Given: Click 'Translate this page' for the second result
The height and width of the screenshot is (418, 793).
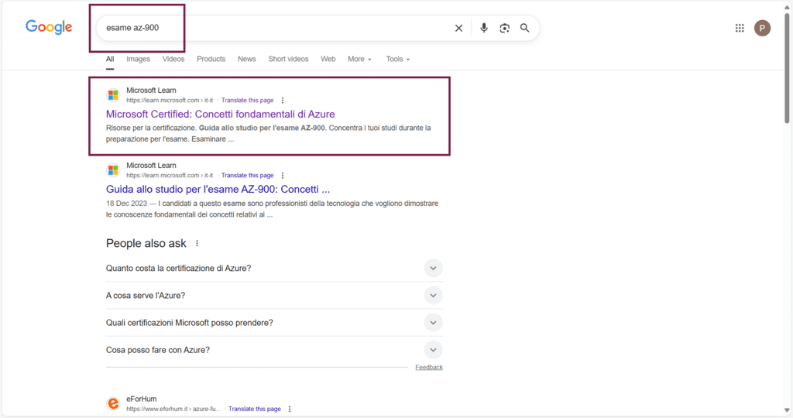Looking at the screenshot, I should (247, 176).
